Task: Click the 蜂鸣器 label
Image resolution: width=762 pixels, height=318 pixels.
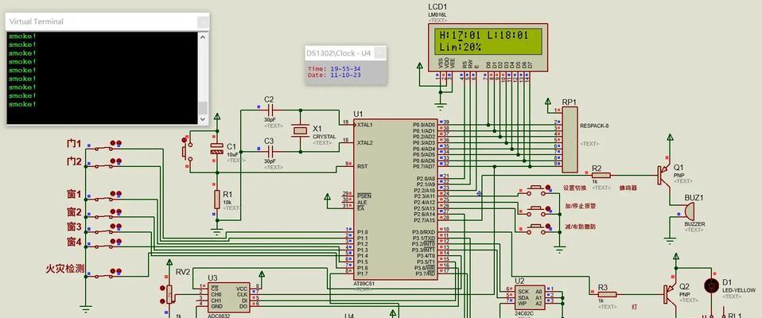Action: click(628, 188)
